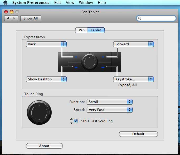Open the Window menu
This screenshot has height=155, width=180.
click(86, 3)
